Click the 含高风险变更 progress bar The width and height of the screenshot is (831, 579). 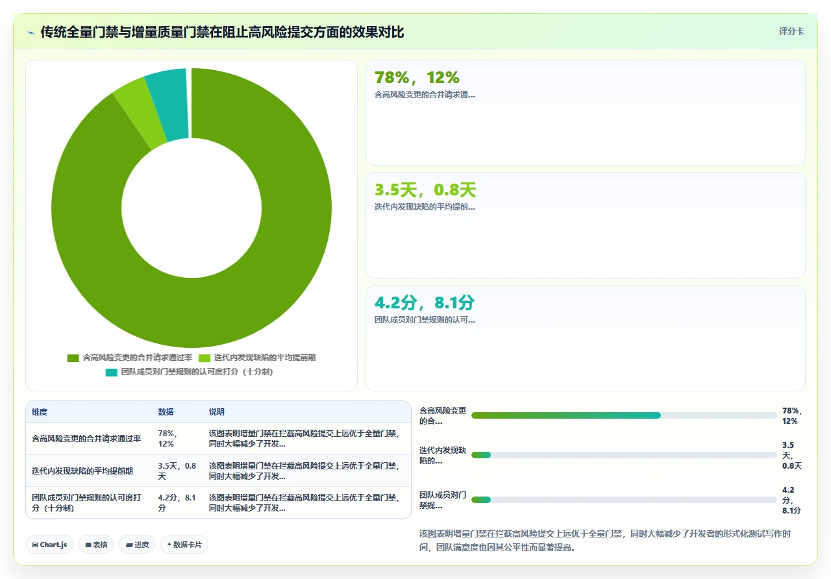(624, 415)
